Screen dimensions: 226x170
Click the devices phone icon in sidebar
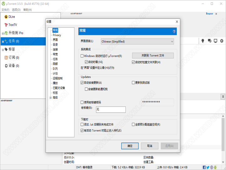6,66
